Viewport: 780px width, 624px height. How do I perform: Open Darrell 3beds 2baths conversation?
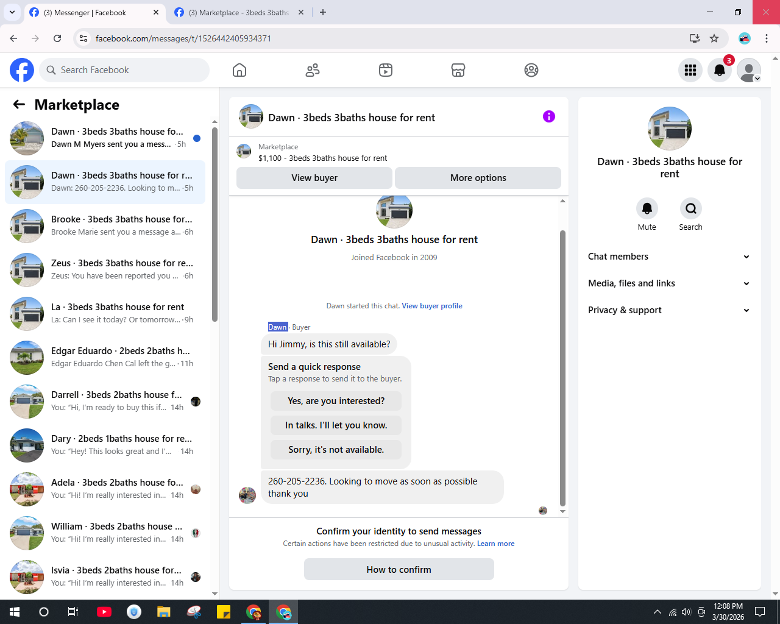point(105,402)
